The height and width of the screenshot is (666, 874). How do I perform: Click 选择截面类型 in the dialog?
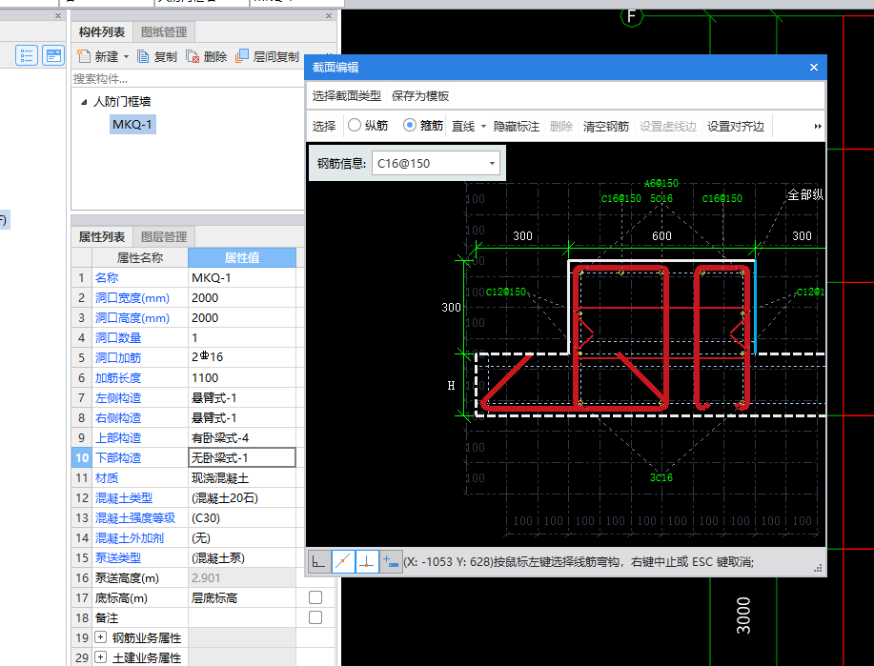346,96
